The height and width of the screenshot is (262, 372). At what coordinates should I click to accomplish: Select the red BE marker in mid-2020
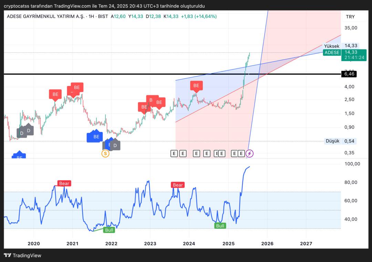(55, 95)
